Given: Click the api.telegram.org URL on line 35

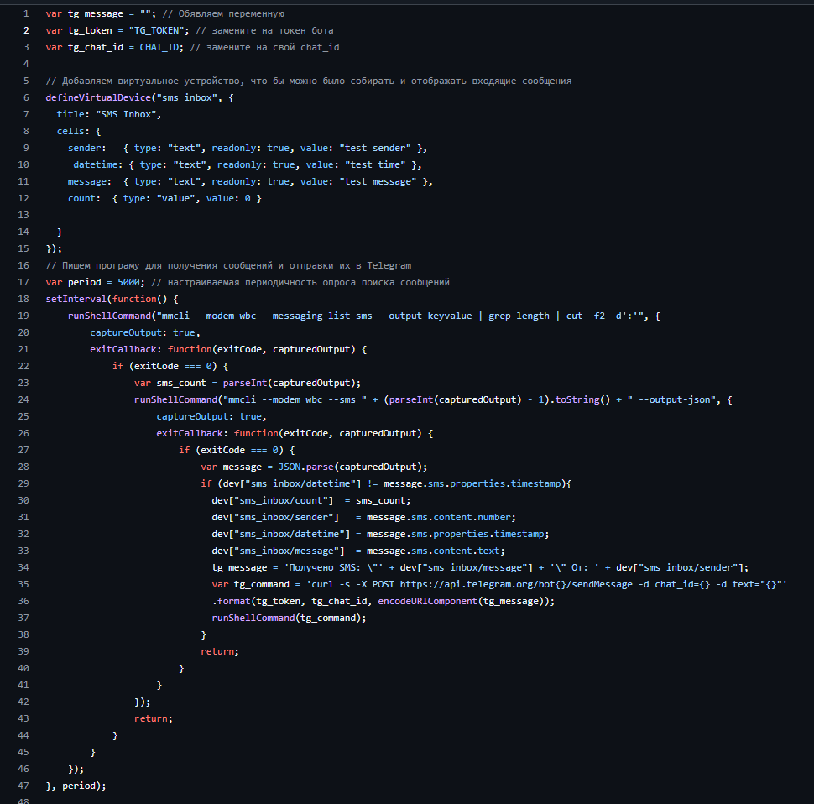Looking at the screenshot, I should [516, 584].
